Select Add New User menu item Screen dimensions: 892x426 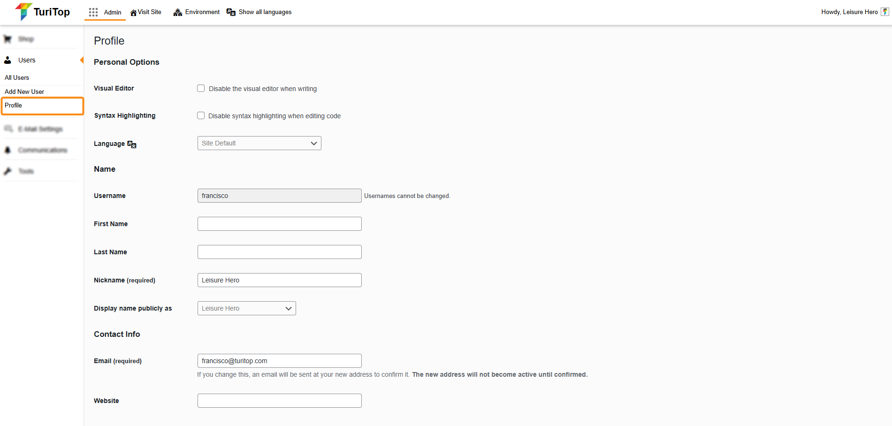pyautogui.click(x=24, y=91)
